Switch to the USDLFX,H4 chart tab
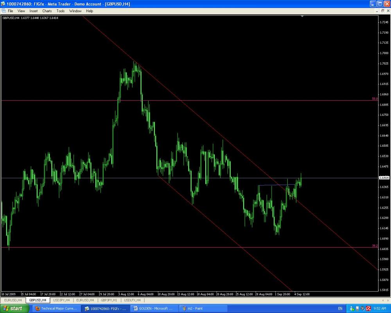Image resolution: width=391 pixels, height=313 pixels. 132,300
